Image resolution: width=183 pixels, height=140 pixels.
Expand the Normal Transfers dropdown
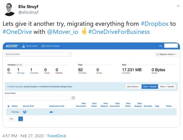tap(38, 54)
